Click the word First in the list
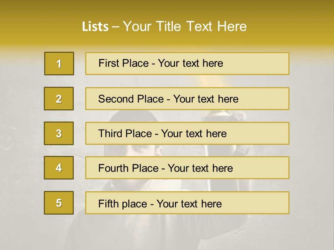The image size is (334, 250). tap(108, 63)
